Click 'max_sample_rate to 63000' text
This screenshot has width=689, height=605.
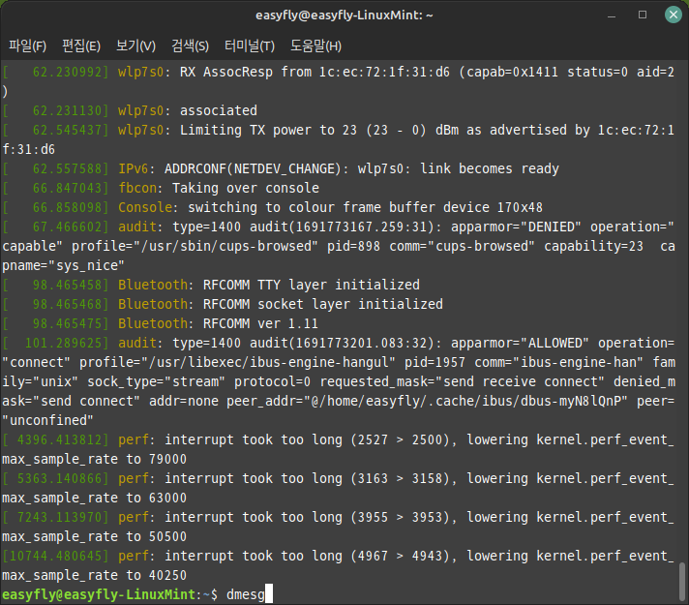coord(95,498)
